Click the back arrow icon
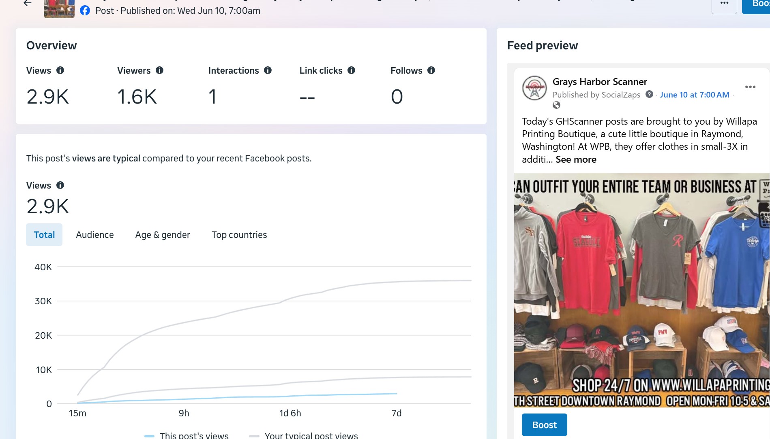Viewport: 770px width, 439px height. pyautogui.click(x=27, y=3)
